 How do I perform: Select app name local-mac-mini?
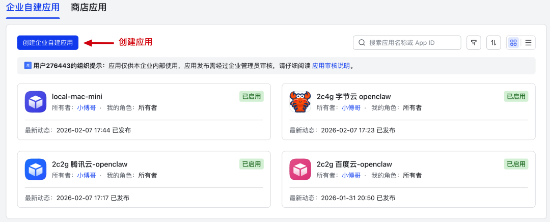[77, 96]
